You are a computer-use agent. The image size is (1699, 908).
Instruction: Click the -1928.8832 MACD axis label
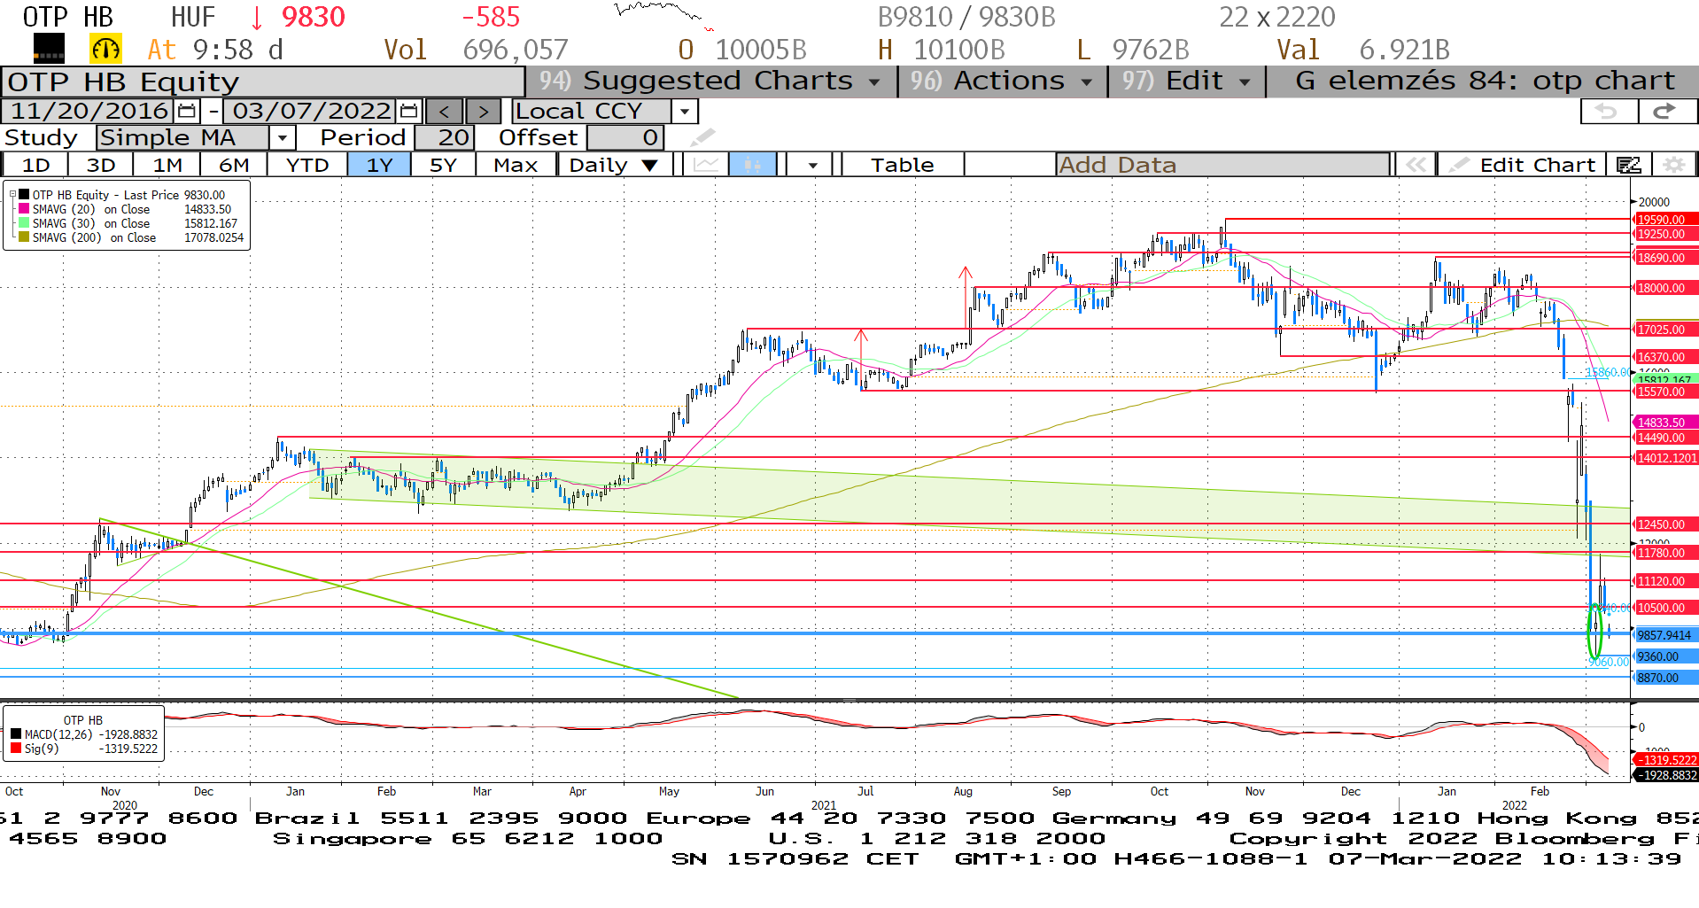pos(1665,775)
